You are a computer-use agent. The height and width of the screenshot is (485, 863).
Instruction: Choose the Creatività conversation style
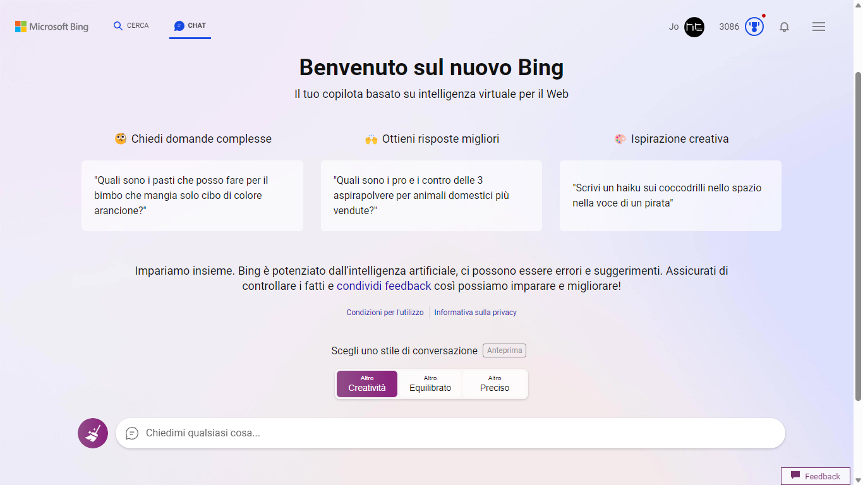[367, 384]
